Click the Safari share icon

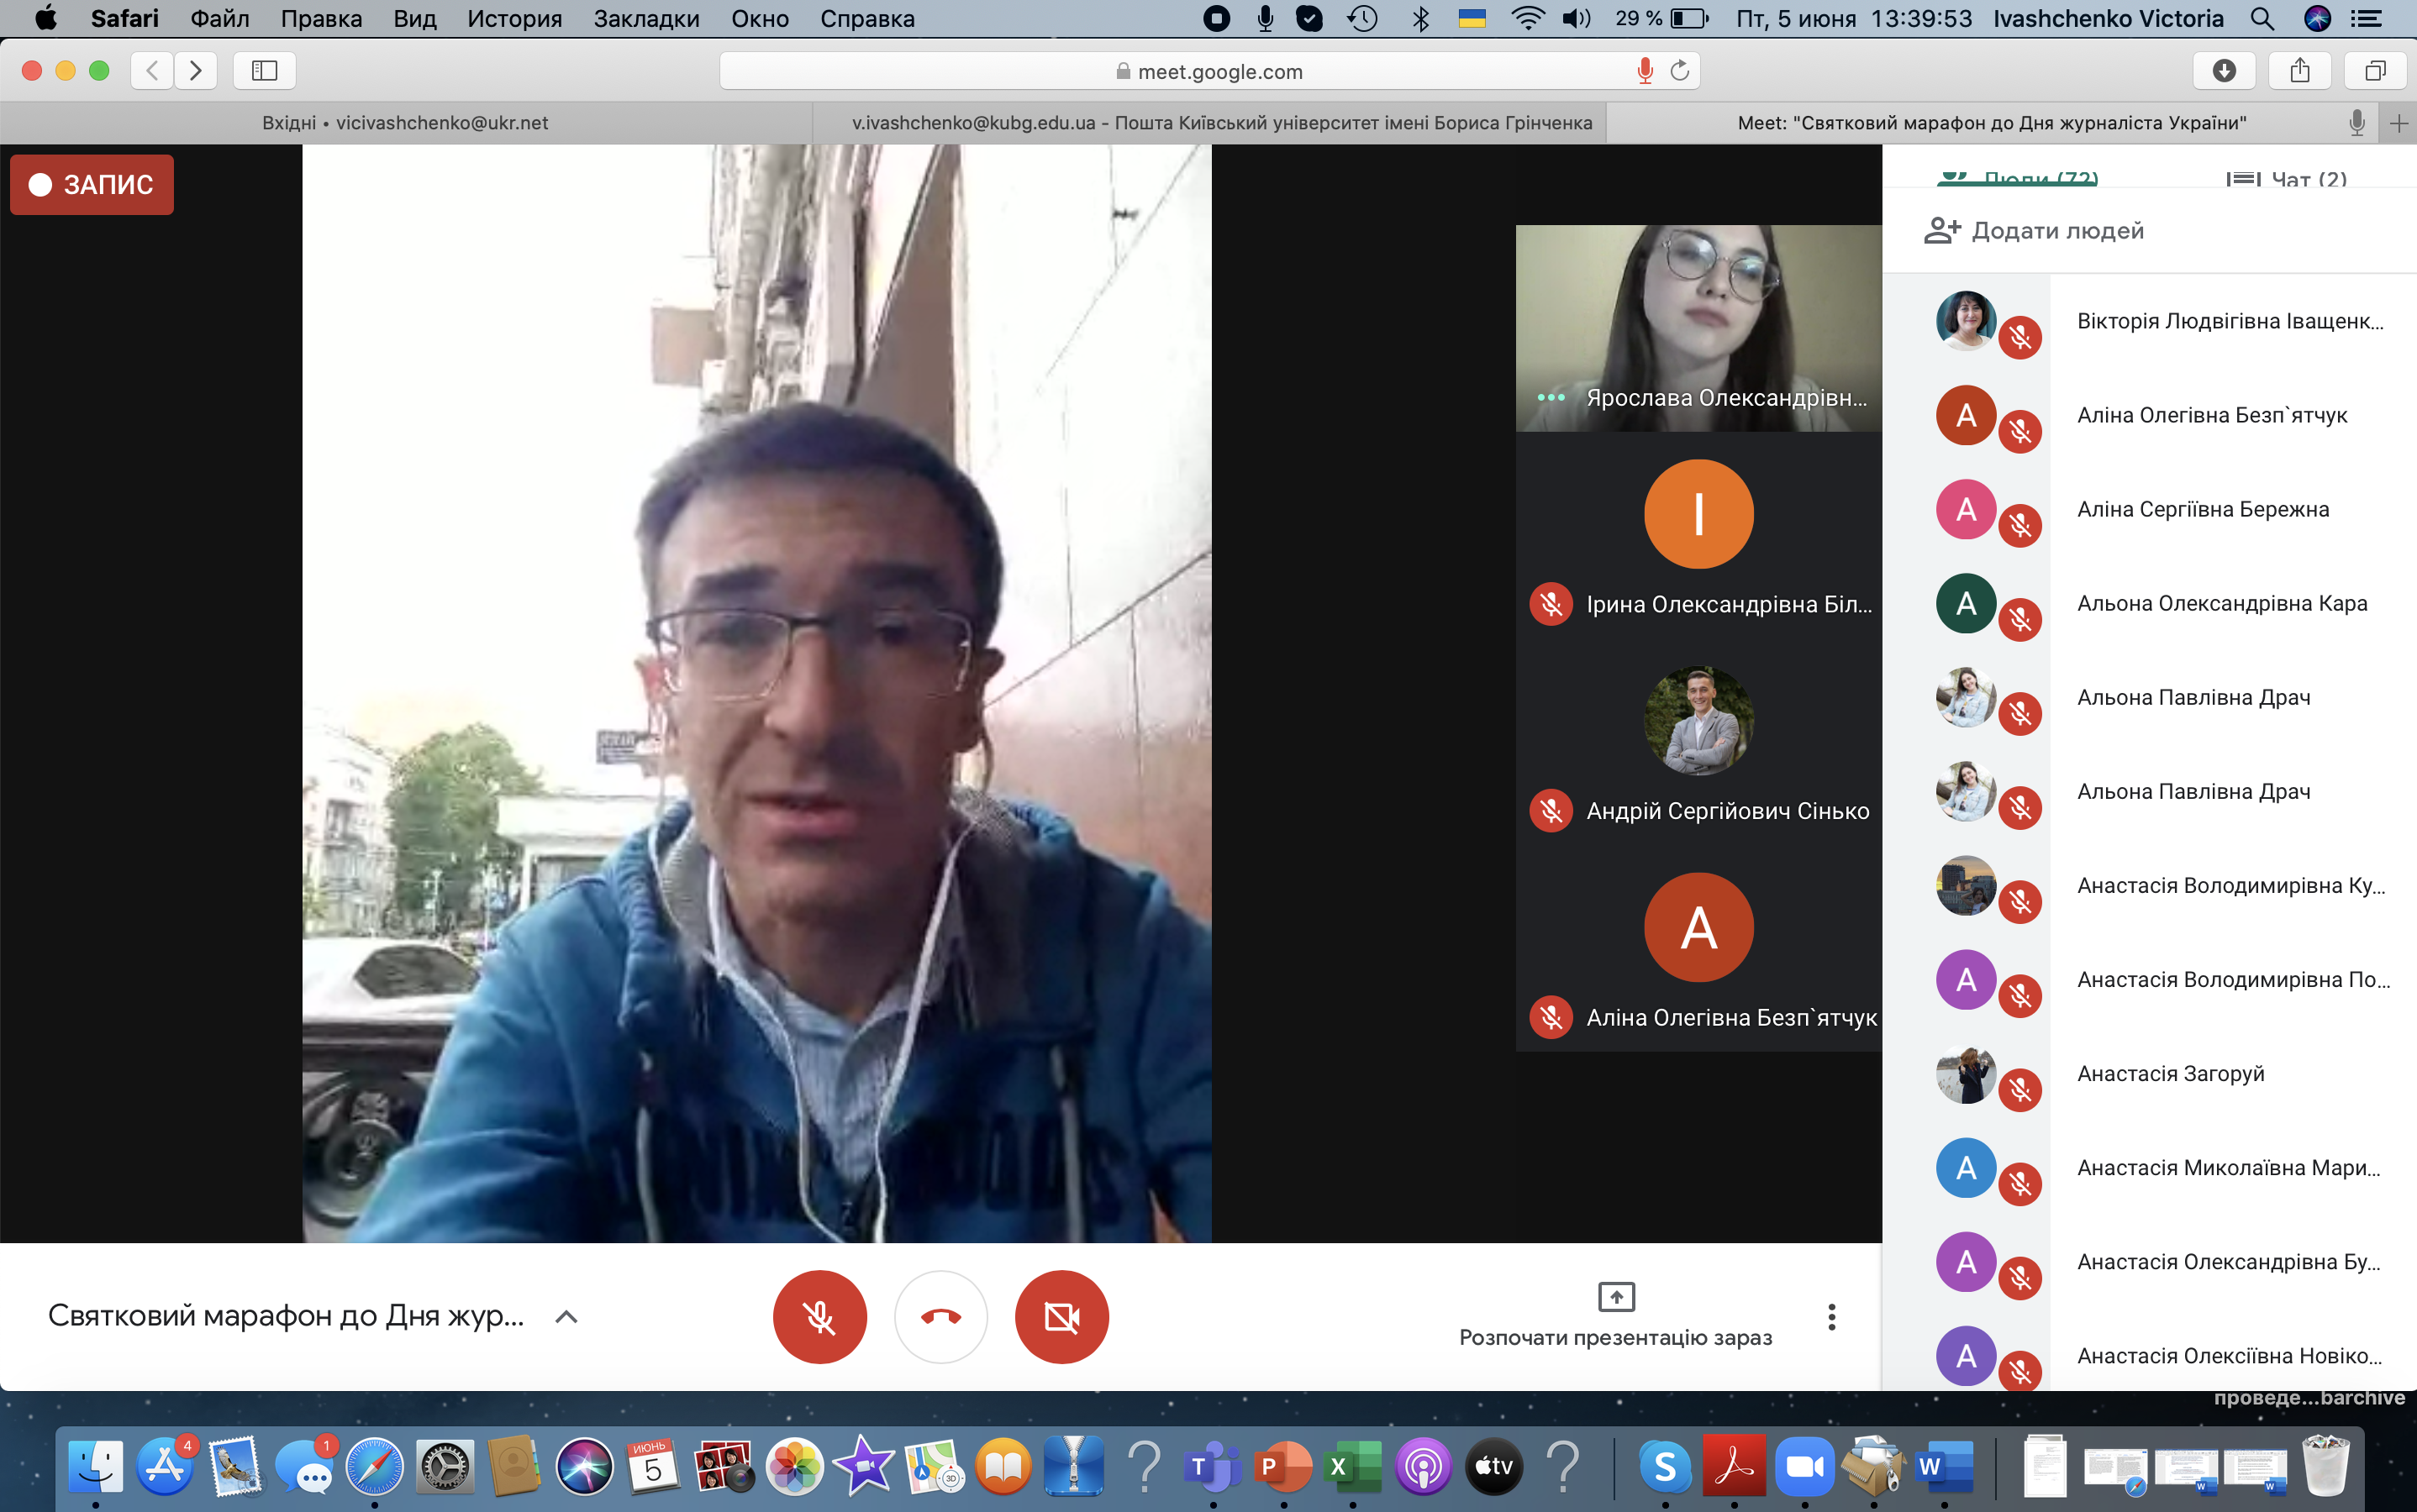click(2299, 71)
